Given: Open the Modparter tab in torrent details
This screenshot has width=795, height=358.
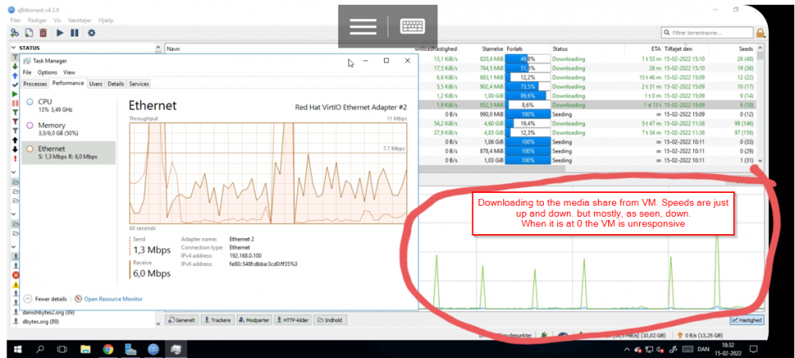Looking at the screenshot, I should click(x=254, y=320).
